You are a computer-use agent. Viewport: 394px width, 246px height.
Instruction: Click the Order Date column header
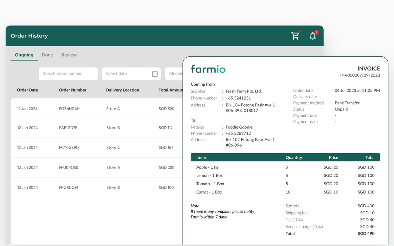coord(28,90)
